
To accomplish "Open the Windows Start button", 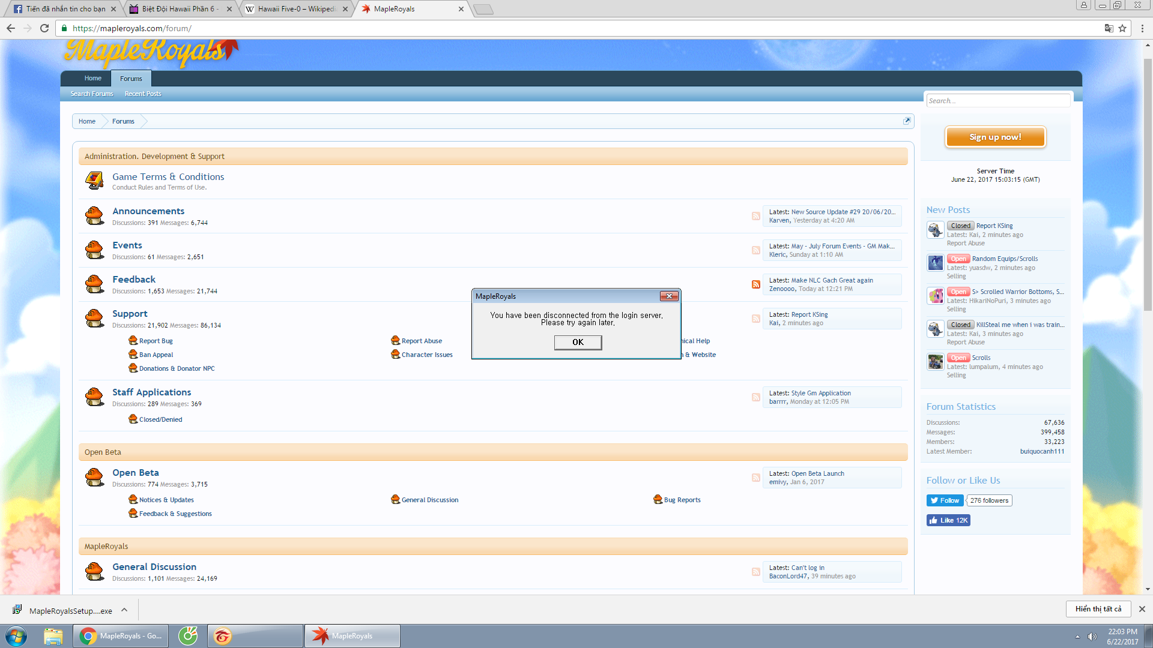I will coord(16,636).
